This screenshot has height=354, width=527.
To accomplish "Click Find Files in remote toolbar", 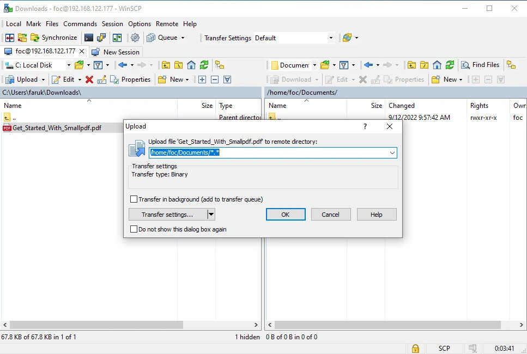I will 480,65.
